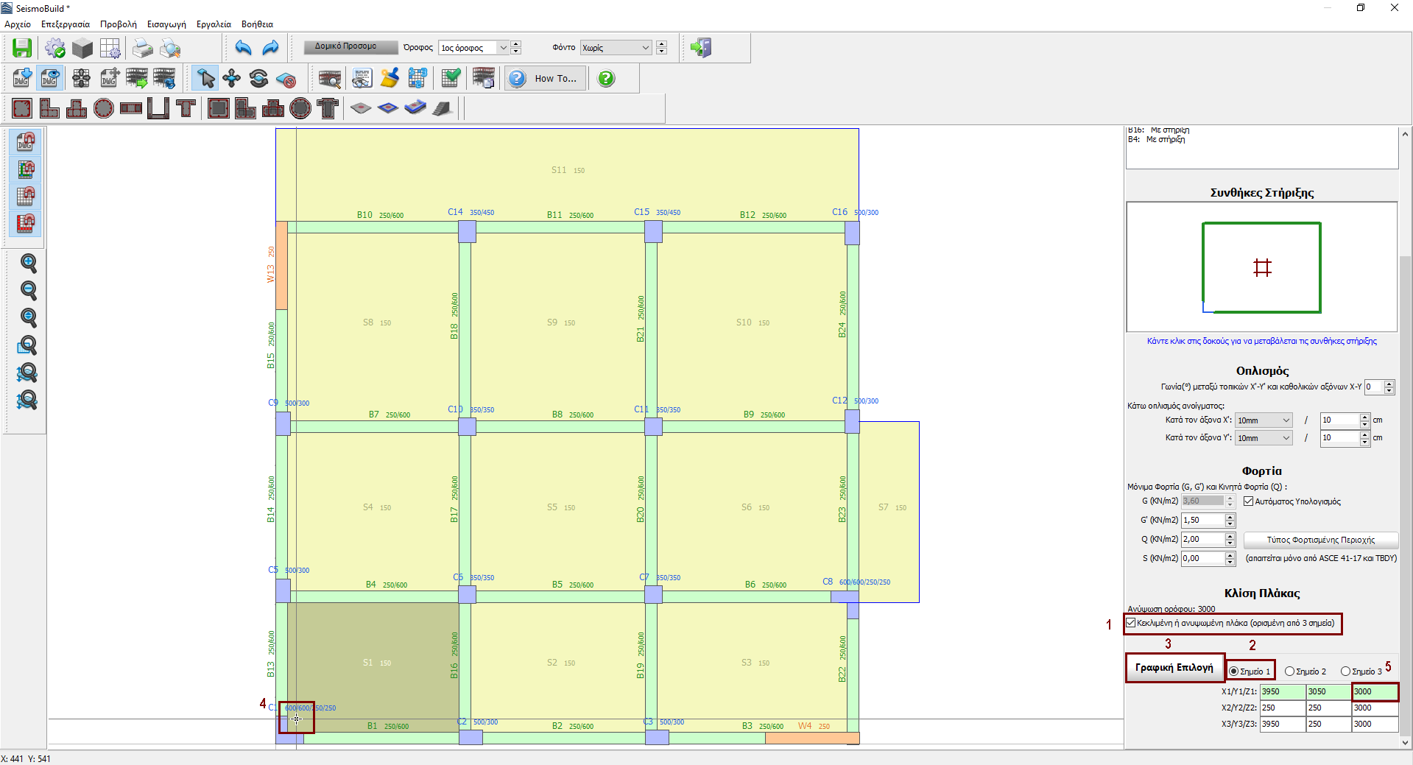
Task: Click the Undo arrow icon
Action: pyautogui.click(x=243, y=48)
